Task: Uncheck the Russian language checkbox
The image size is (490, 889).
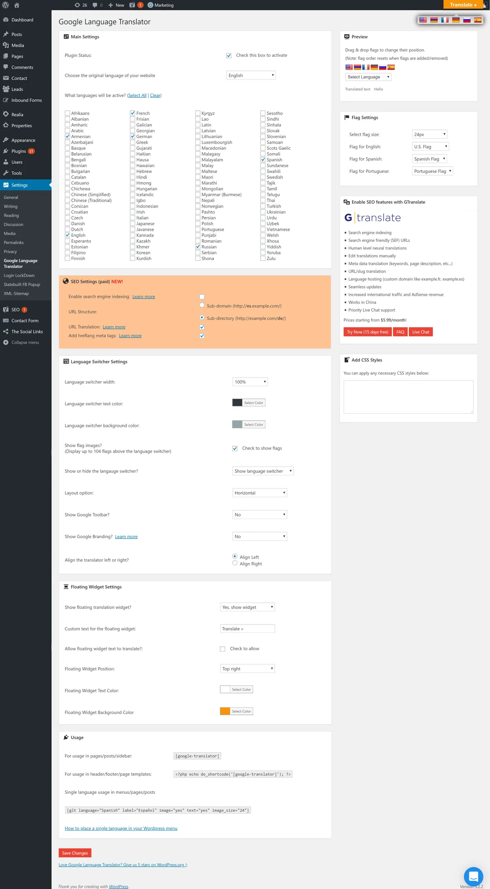Action: click(198, 247)
